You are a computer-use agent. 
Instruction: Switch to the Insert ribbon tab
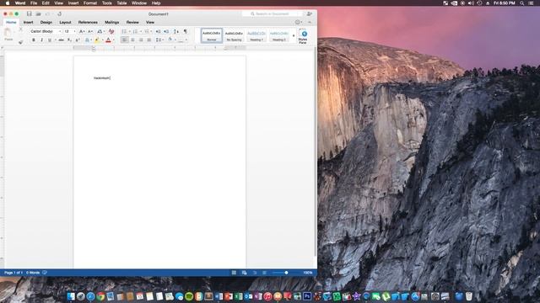(x=28, y=23)
